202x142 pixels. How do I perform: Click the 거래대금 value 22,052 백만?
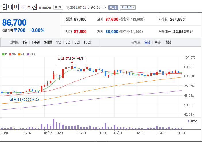point(183,32)
